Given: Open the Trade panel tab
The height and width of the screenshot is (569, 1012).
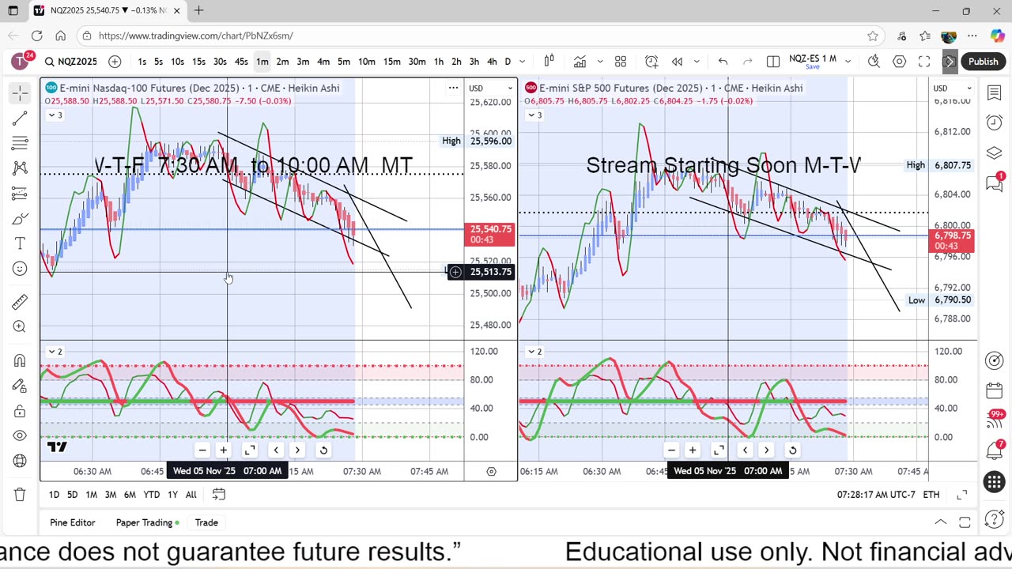Looking at the screenshot, I should [206, 522].
